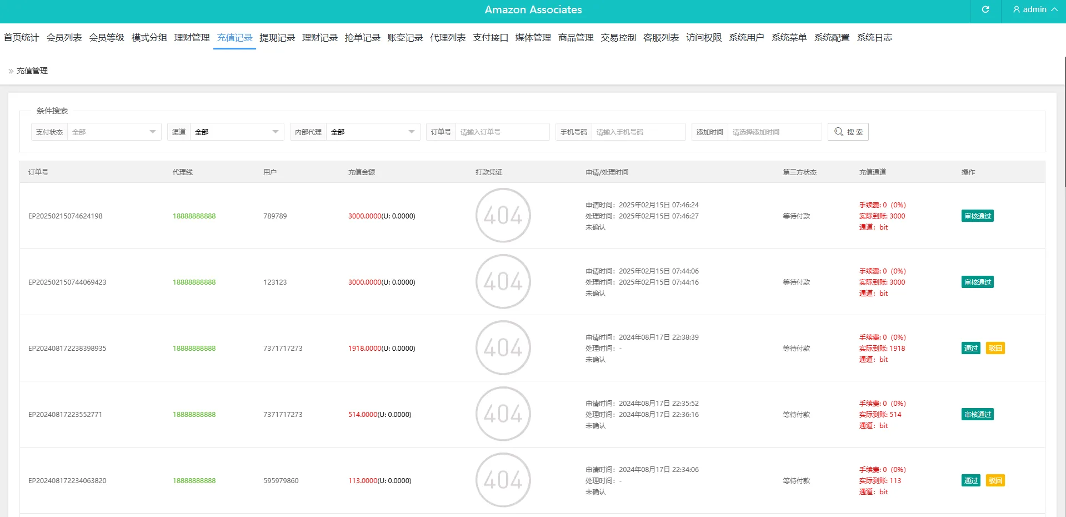Open the 首页统计 navigation item
Image resolution: width=1066 pixels, height=517 pixels.
pyautogui.click(x=21, y=38)
